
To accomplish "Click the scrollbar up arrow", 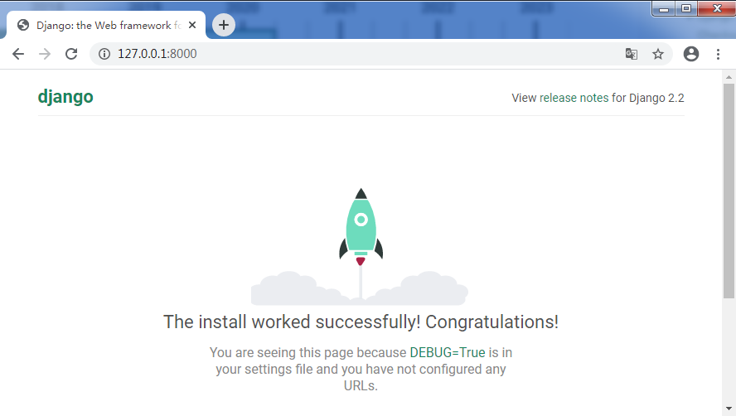I will click(x=729, y=77).
